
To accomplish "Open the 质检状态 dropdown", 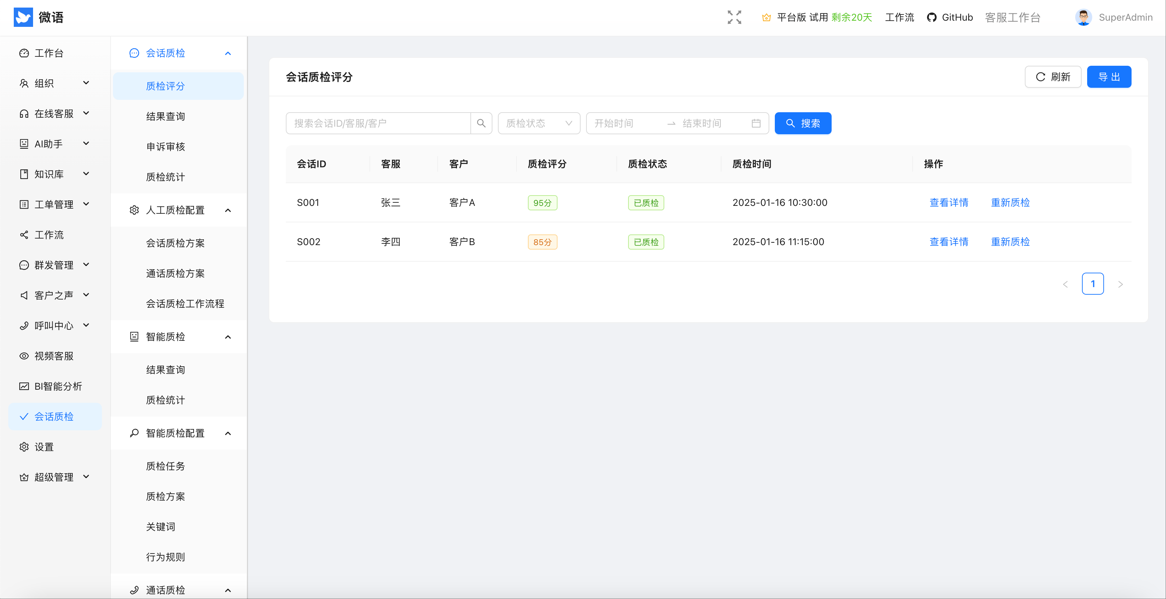I will [539, 123].
